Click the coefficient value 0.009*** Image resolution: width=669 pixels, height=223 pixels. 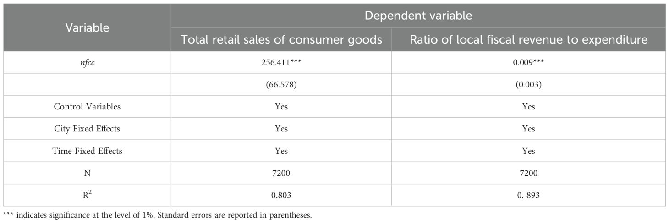[x=528, y=62]
